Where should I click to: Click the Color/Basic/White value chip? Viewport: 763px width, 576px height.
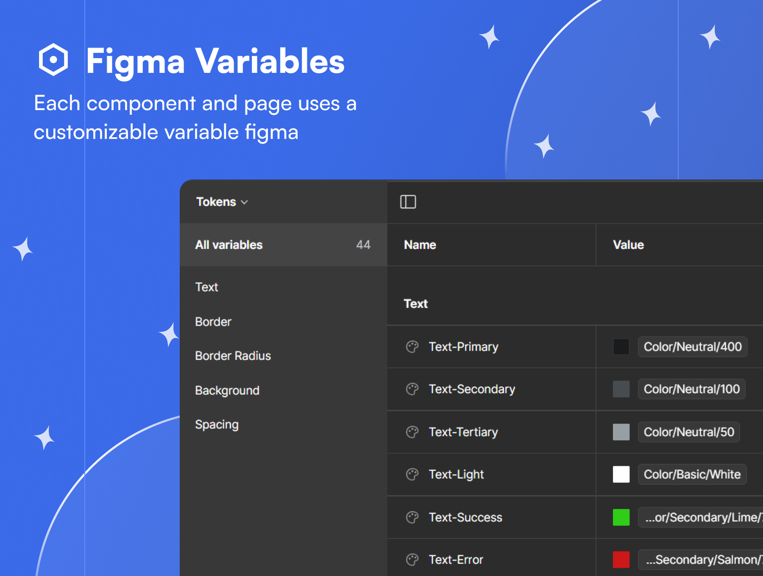click(691, 475)
